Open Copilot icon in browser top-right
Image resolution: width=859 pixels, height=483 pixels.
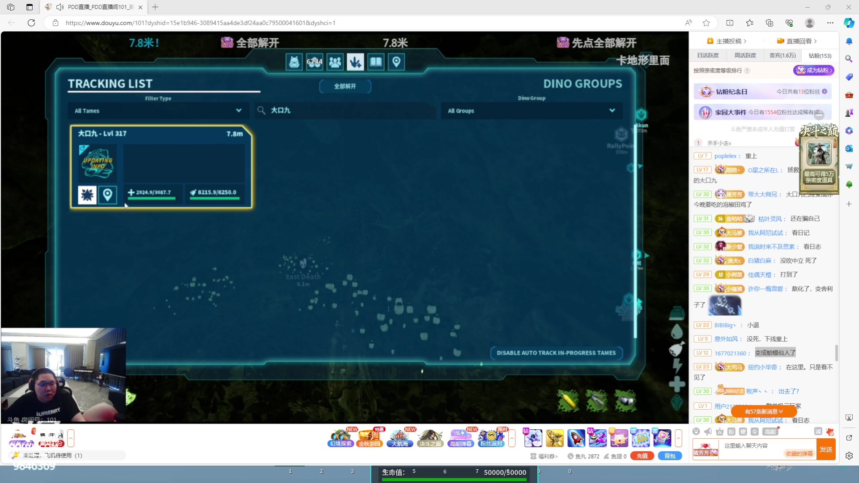coord(849,23)
